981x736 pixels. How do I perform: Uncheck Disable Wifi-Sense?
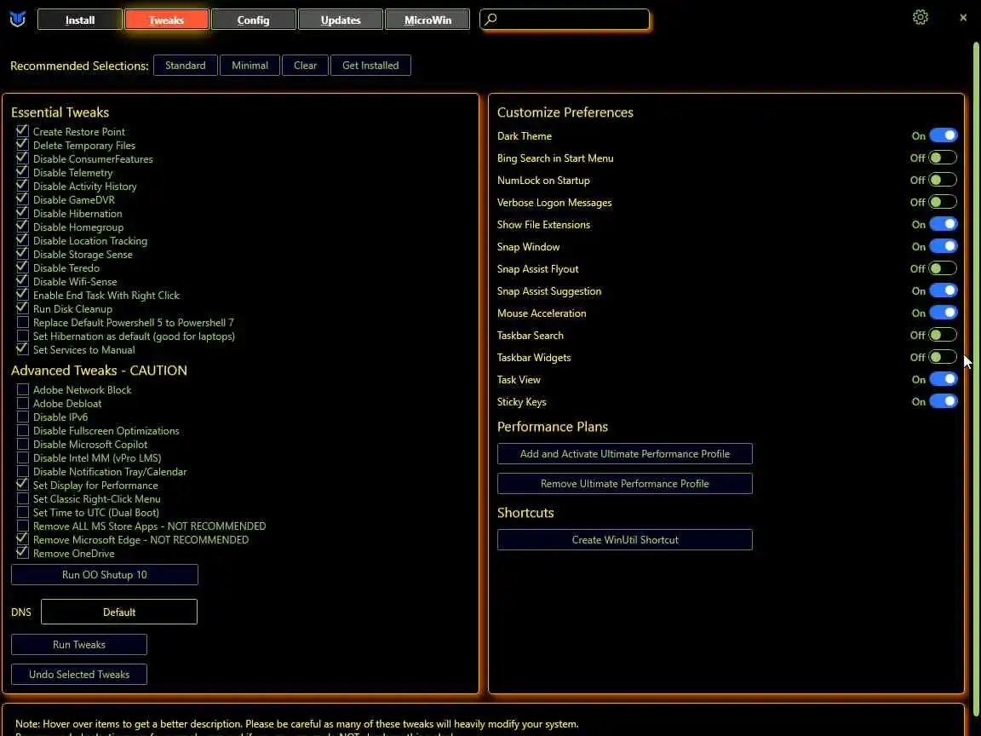[x=22, y=282]
